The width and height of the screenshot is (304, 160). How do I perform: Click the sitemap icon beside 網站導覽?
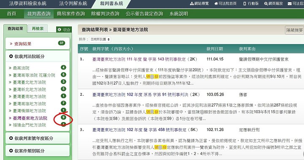tap(192, 4)
